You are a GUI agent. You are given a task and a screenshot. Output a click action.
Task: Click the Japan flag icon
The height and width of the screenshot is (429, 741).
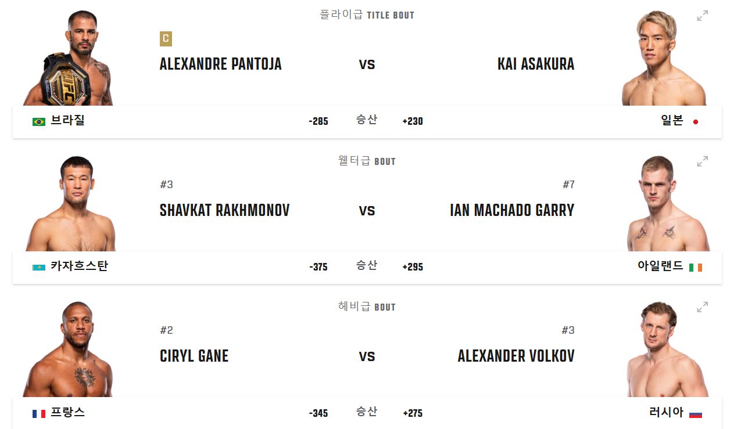tap(696, 122)
